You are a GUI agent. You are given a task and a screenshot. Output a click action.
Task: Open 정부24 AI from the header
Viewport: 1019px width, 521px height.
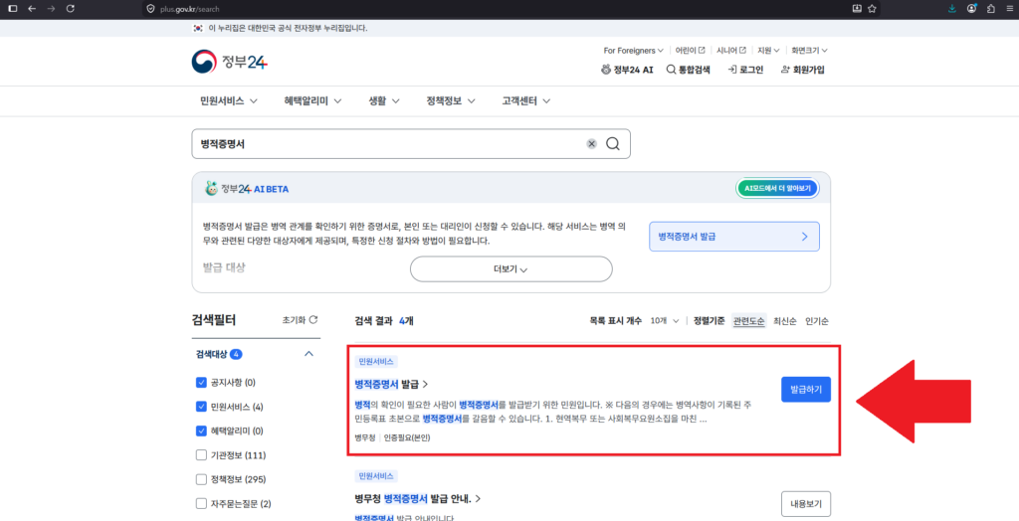point(627,70)
